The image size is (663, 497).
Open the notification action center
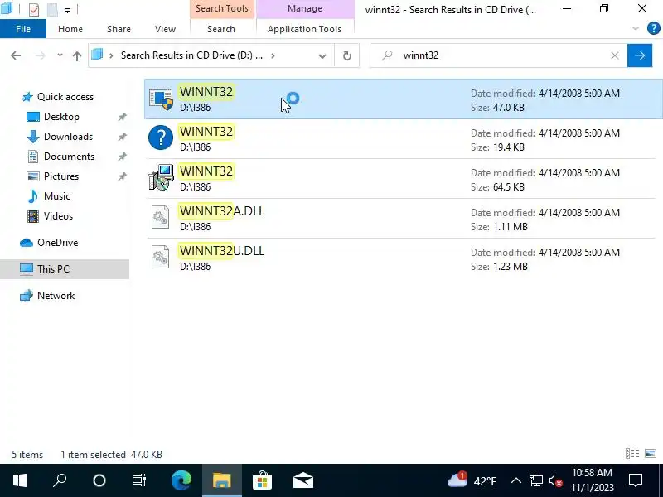[x=636, y=480]
